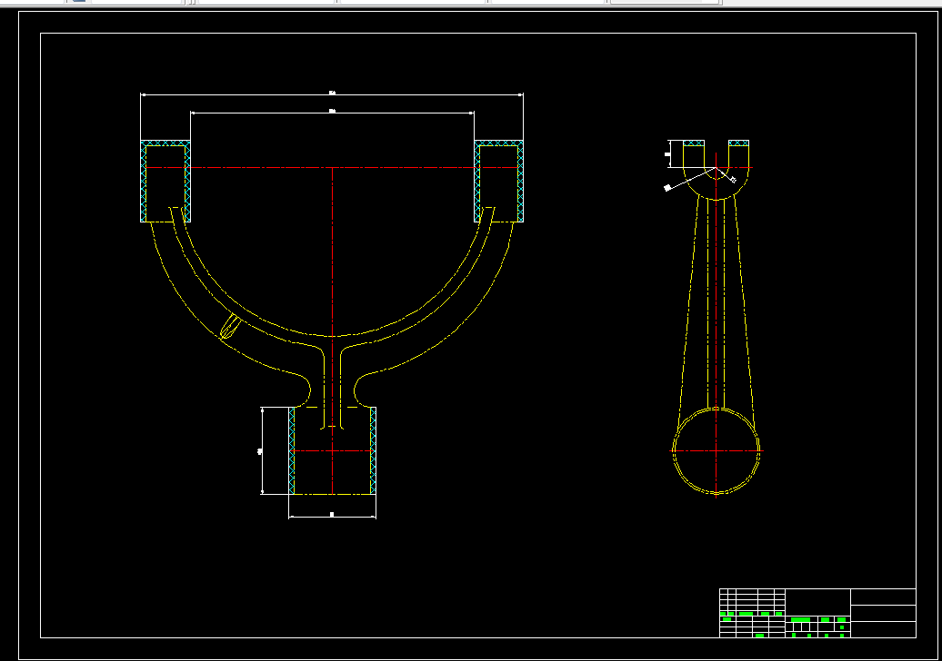Select the large circle in the side view
The image size is (942, 661).
717,451
